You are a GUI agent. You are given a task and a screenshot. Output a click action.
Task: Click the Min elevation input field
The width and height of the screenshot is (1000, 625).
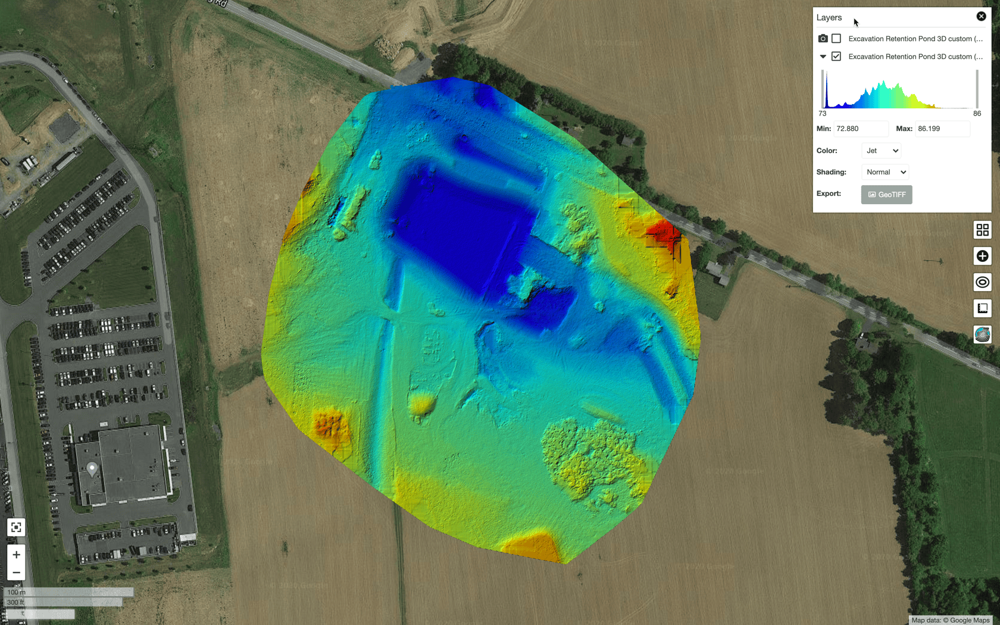[x=861, y=129]
